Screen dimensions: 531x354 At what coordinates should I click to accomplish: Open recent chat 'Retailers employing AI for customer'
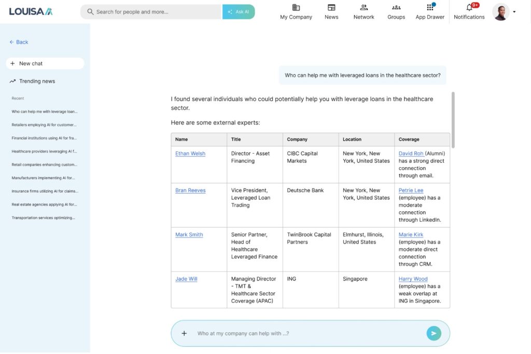[44, 125]
